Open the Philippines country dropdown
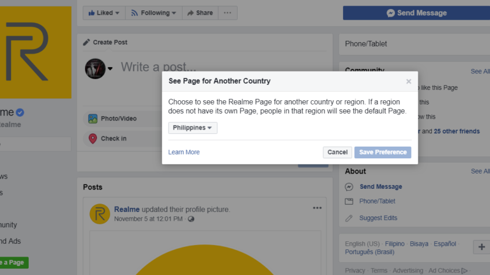 [x=192, y=128]
